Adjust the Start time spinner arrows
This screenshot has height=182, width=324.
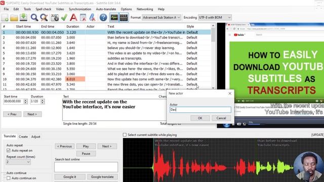[26, 101]
